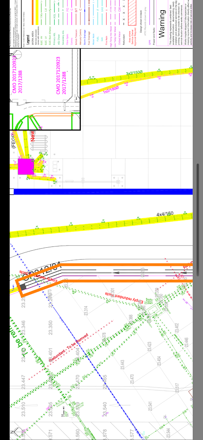Screen dimensions: 203x440
Task: Click the spot level '23.544'
Action: pos(168,434)
